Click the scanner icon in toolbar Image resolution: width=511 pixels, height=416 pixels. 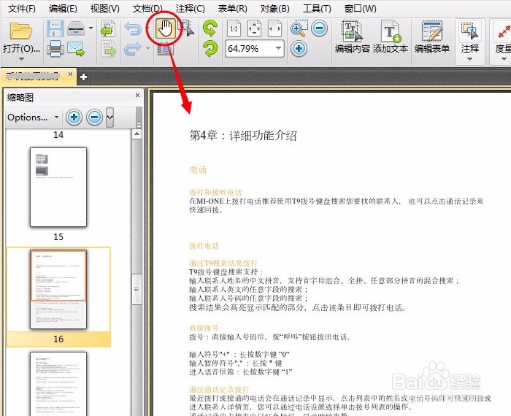click(x=76, y=28)
